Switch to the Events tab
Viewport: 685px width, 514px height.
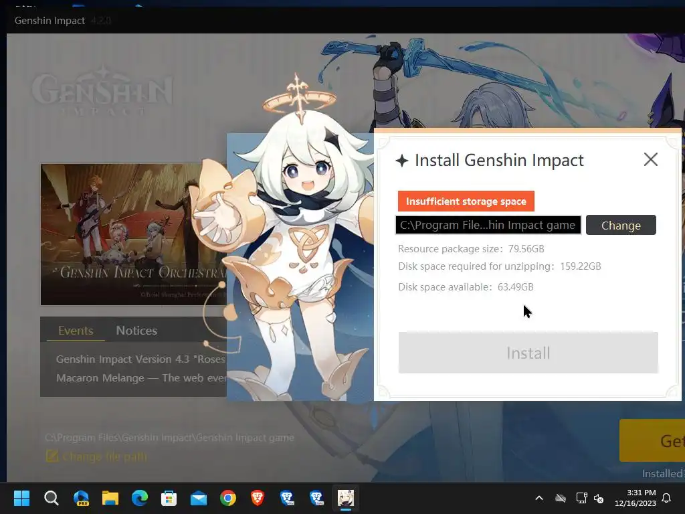coord(76,331)
